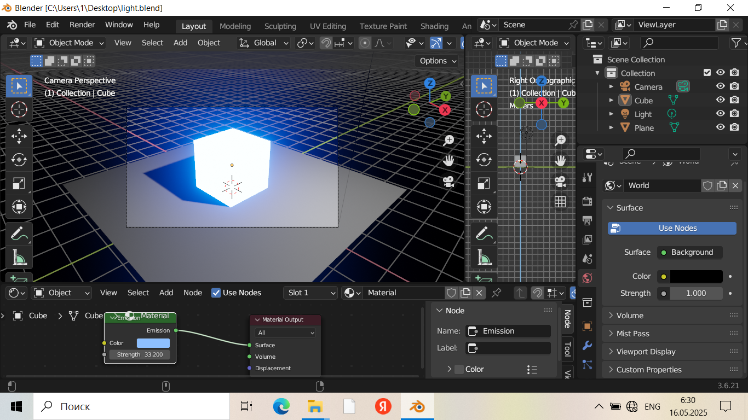Select the Move tool in left toolbar
The width and height of the screenshot is (748, 420).
19,135
